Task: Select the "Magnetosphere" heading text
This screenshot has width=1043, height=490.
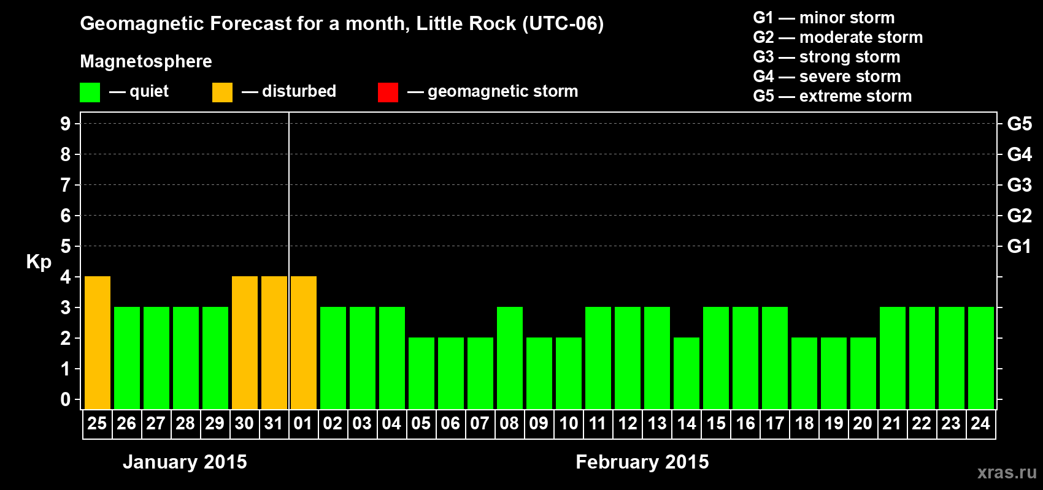Action: tap(146, 61)
